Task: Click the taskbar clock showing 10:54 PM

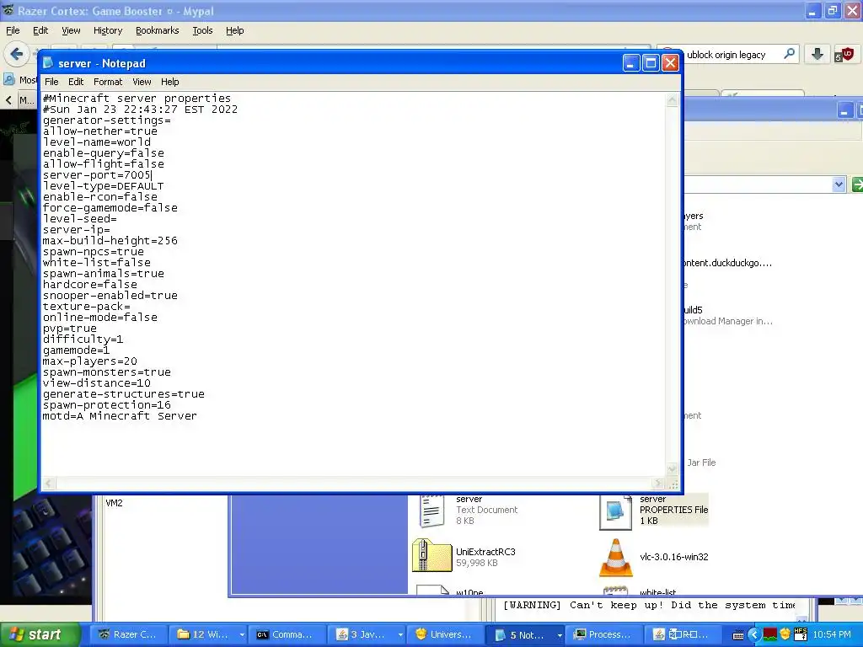Action: (832, 635)
